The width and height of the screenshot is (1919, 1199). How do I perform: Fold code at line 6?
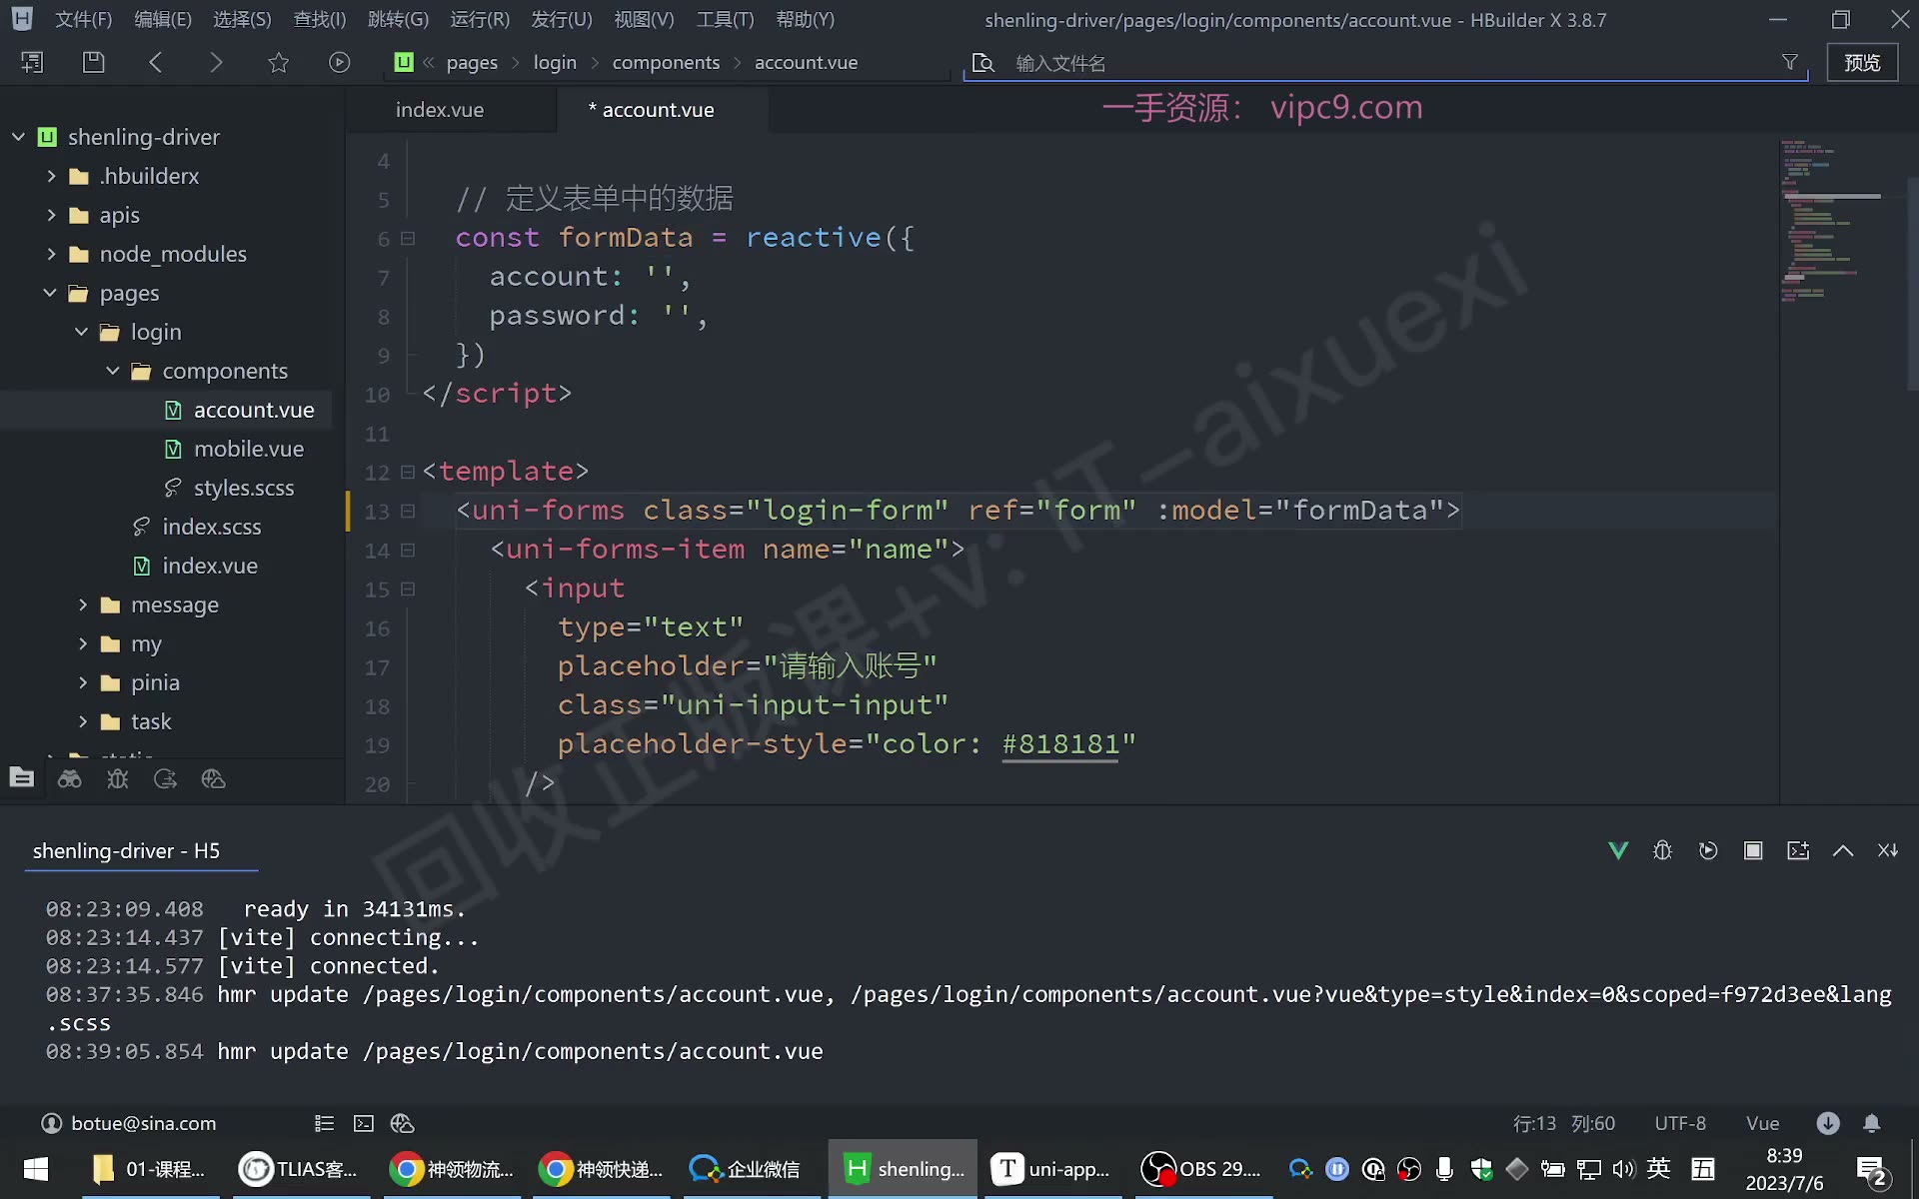408,239
